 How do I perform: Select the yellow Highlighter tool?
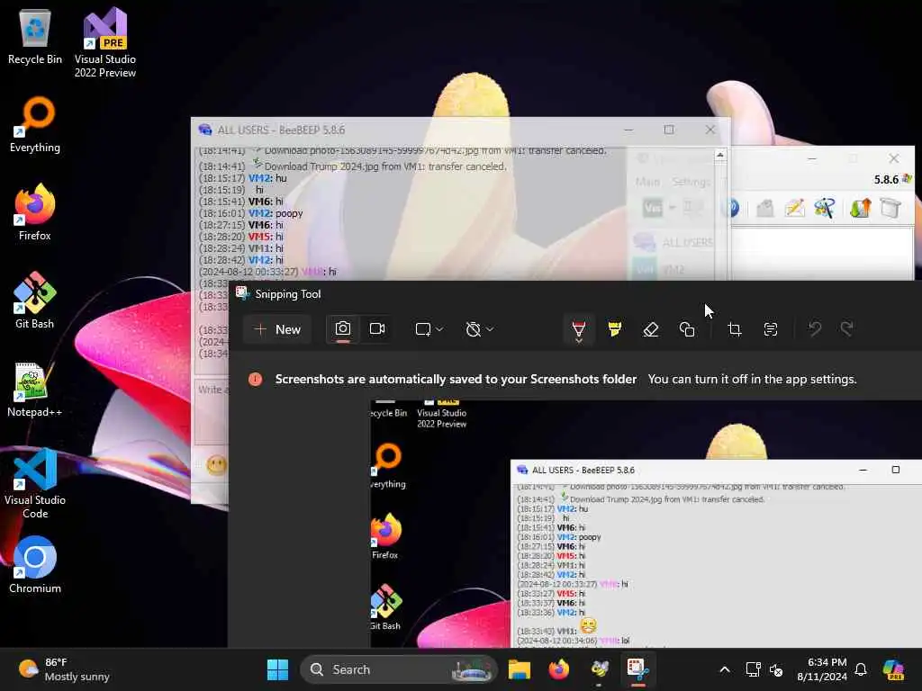614,329
